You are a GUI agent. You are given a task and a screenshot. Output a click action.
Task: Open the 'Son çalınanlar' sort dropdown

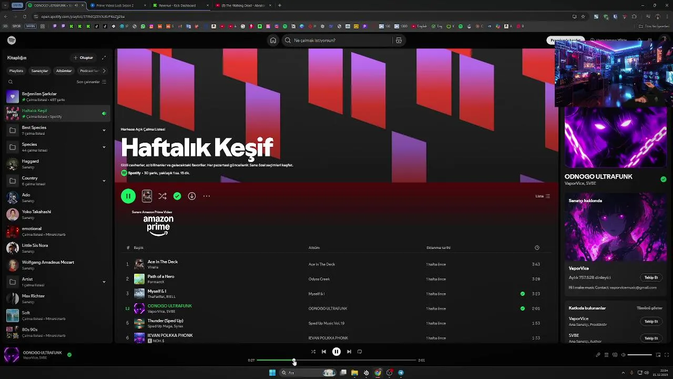point(91,82)
